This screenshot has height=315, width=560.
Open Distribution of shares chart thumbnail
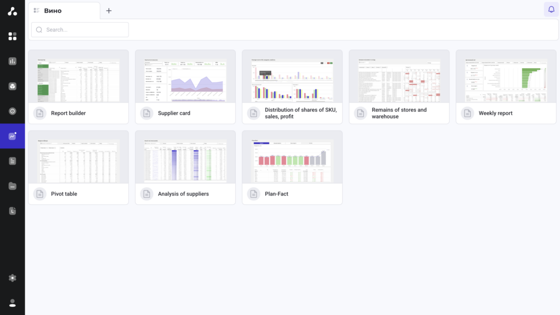tap(292, 80)
